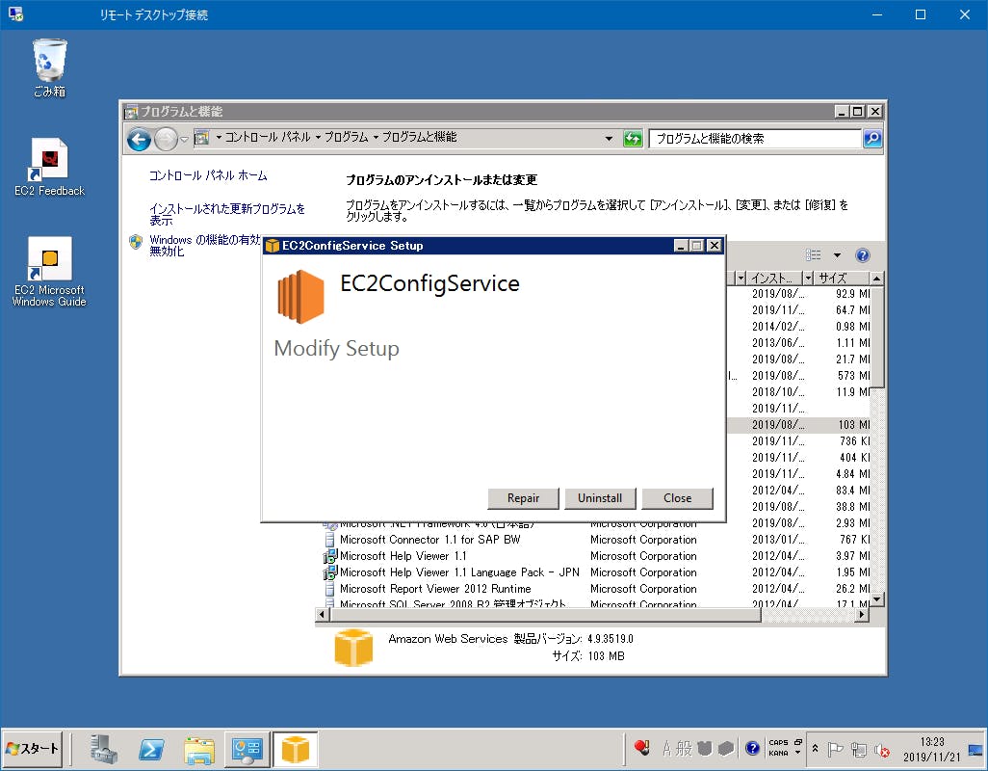988x771 pixels.
Task: Click the horizontal scrollbar thumb
Action: [x=544, y=614]
